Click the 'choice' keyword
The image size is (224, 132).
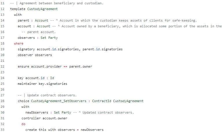[23, 101]
